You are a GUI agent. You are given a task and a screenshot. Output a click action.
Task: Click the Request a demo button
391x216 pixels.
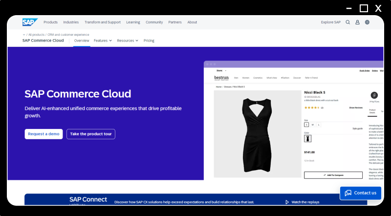pos(43,134)
